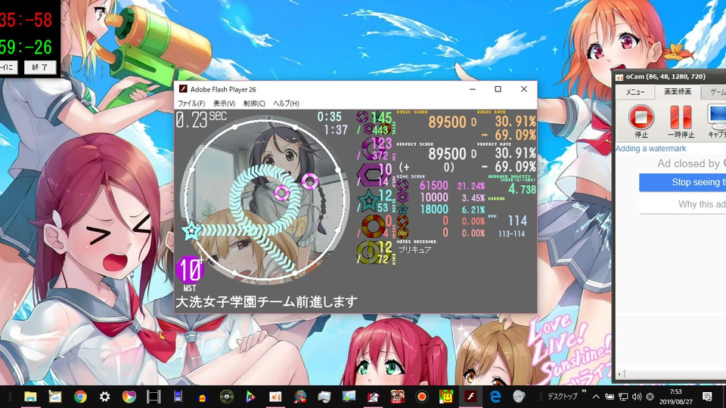The width and height of the screenshot is (726, 408).
Task: Click the green star slide counter icon
Action: pyautogui.click(x=368, y=201)
